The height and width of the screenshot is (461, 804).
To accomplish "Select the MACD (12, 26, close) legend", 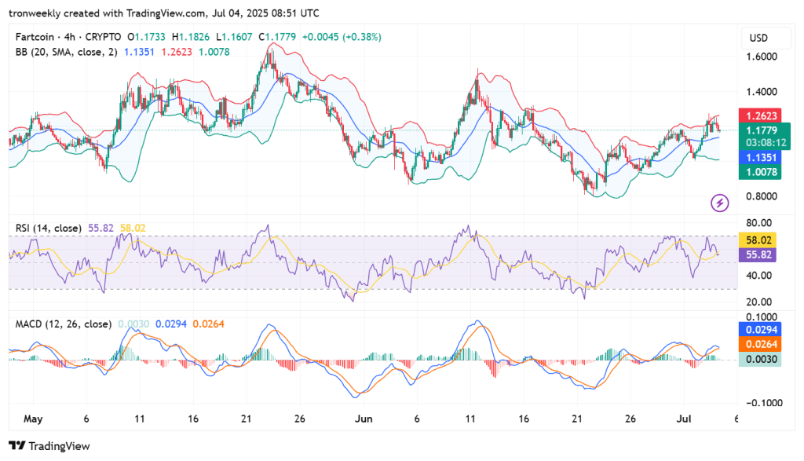I will click(63, 324).
